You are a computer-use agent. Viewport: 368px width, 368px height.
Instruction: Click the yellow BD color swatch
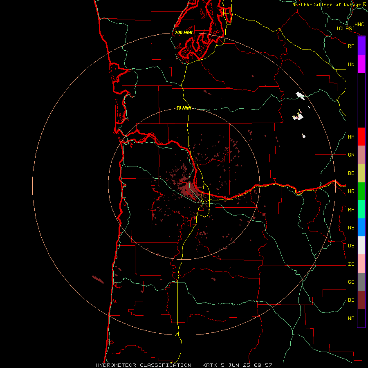coord(361,173)
